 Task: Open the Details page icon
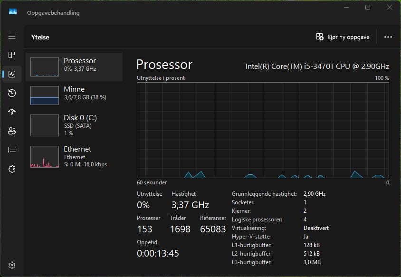tap(12, 150)
